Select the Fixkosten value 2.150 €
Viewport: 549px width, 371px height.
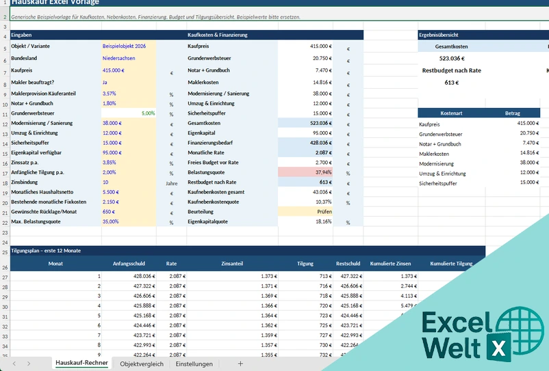(x=129, y=202)
